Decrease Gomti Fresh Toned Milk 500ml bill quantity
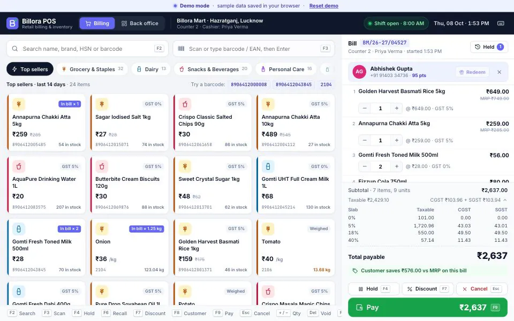 coord(365,166)
